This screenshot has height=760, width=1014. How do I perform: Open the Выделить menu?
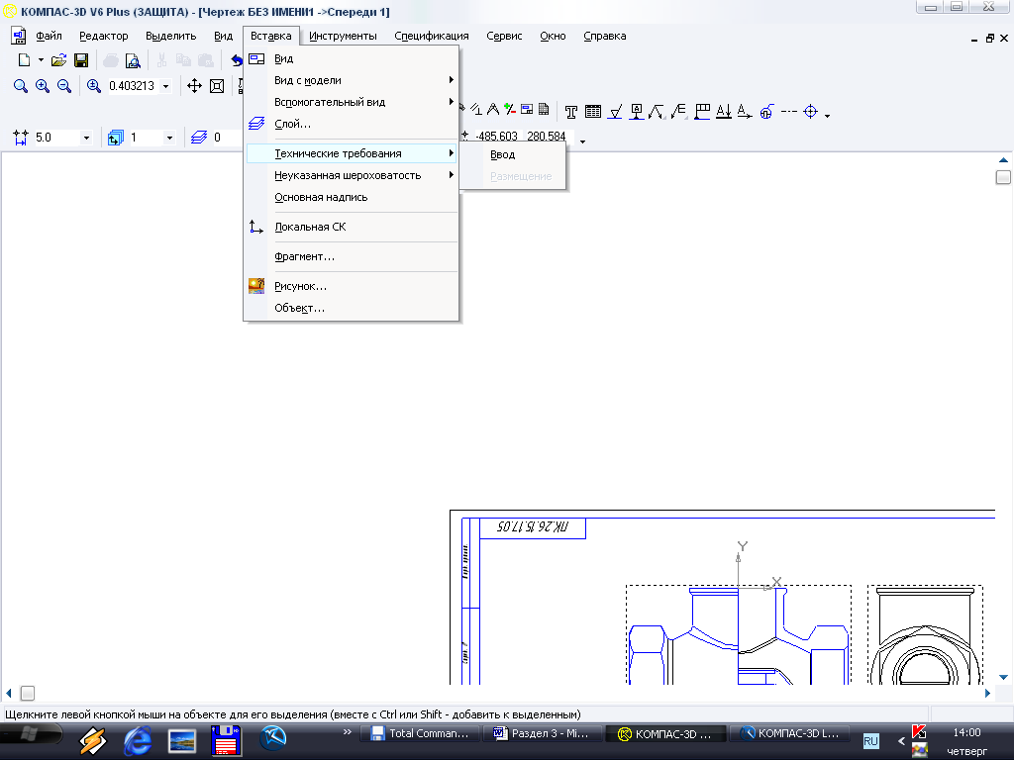[x=170, y=37]
